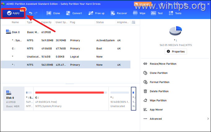Click the Type column header
The image size is (211, 132).
29,22
